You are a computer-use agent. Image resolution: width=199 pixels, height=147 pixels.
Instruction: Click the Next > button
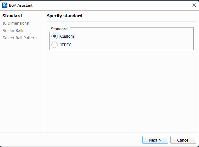[155, 140]
